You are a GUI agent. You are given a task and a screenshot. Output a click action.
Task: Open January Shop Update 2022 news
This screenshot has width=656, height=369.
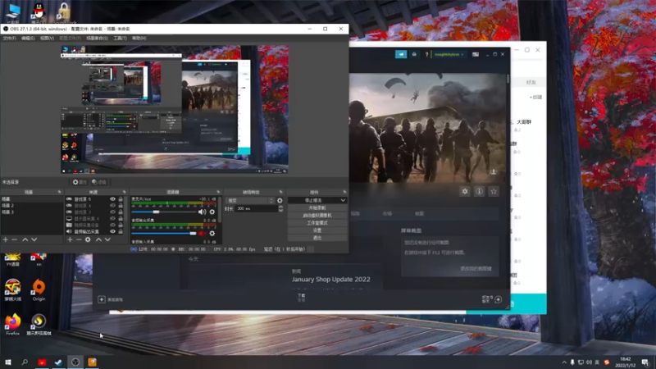pyautogui.click(x=331, y=280)
